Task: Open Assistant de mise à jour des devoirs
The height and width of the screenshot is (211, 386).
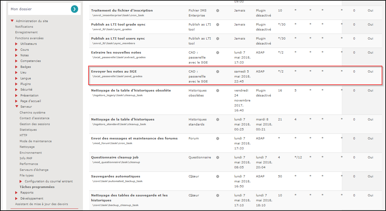Action: 42,204
